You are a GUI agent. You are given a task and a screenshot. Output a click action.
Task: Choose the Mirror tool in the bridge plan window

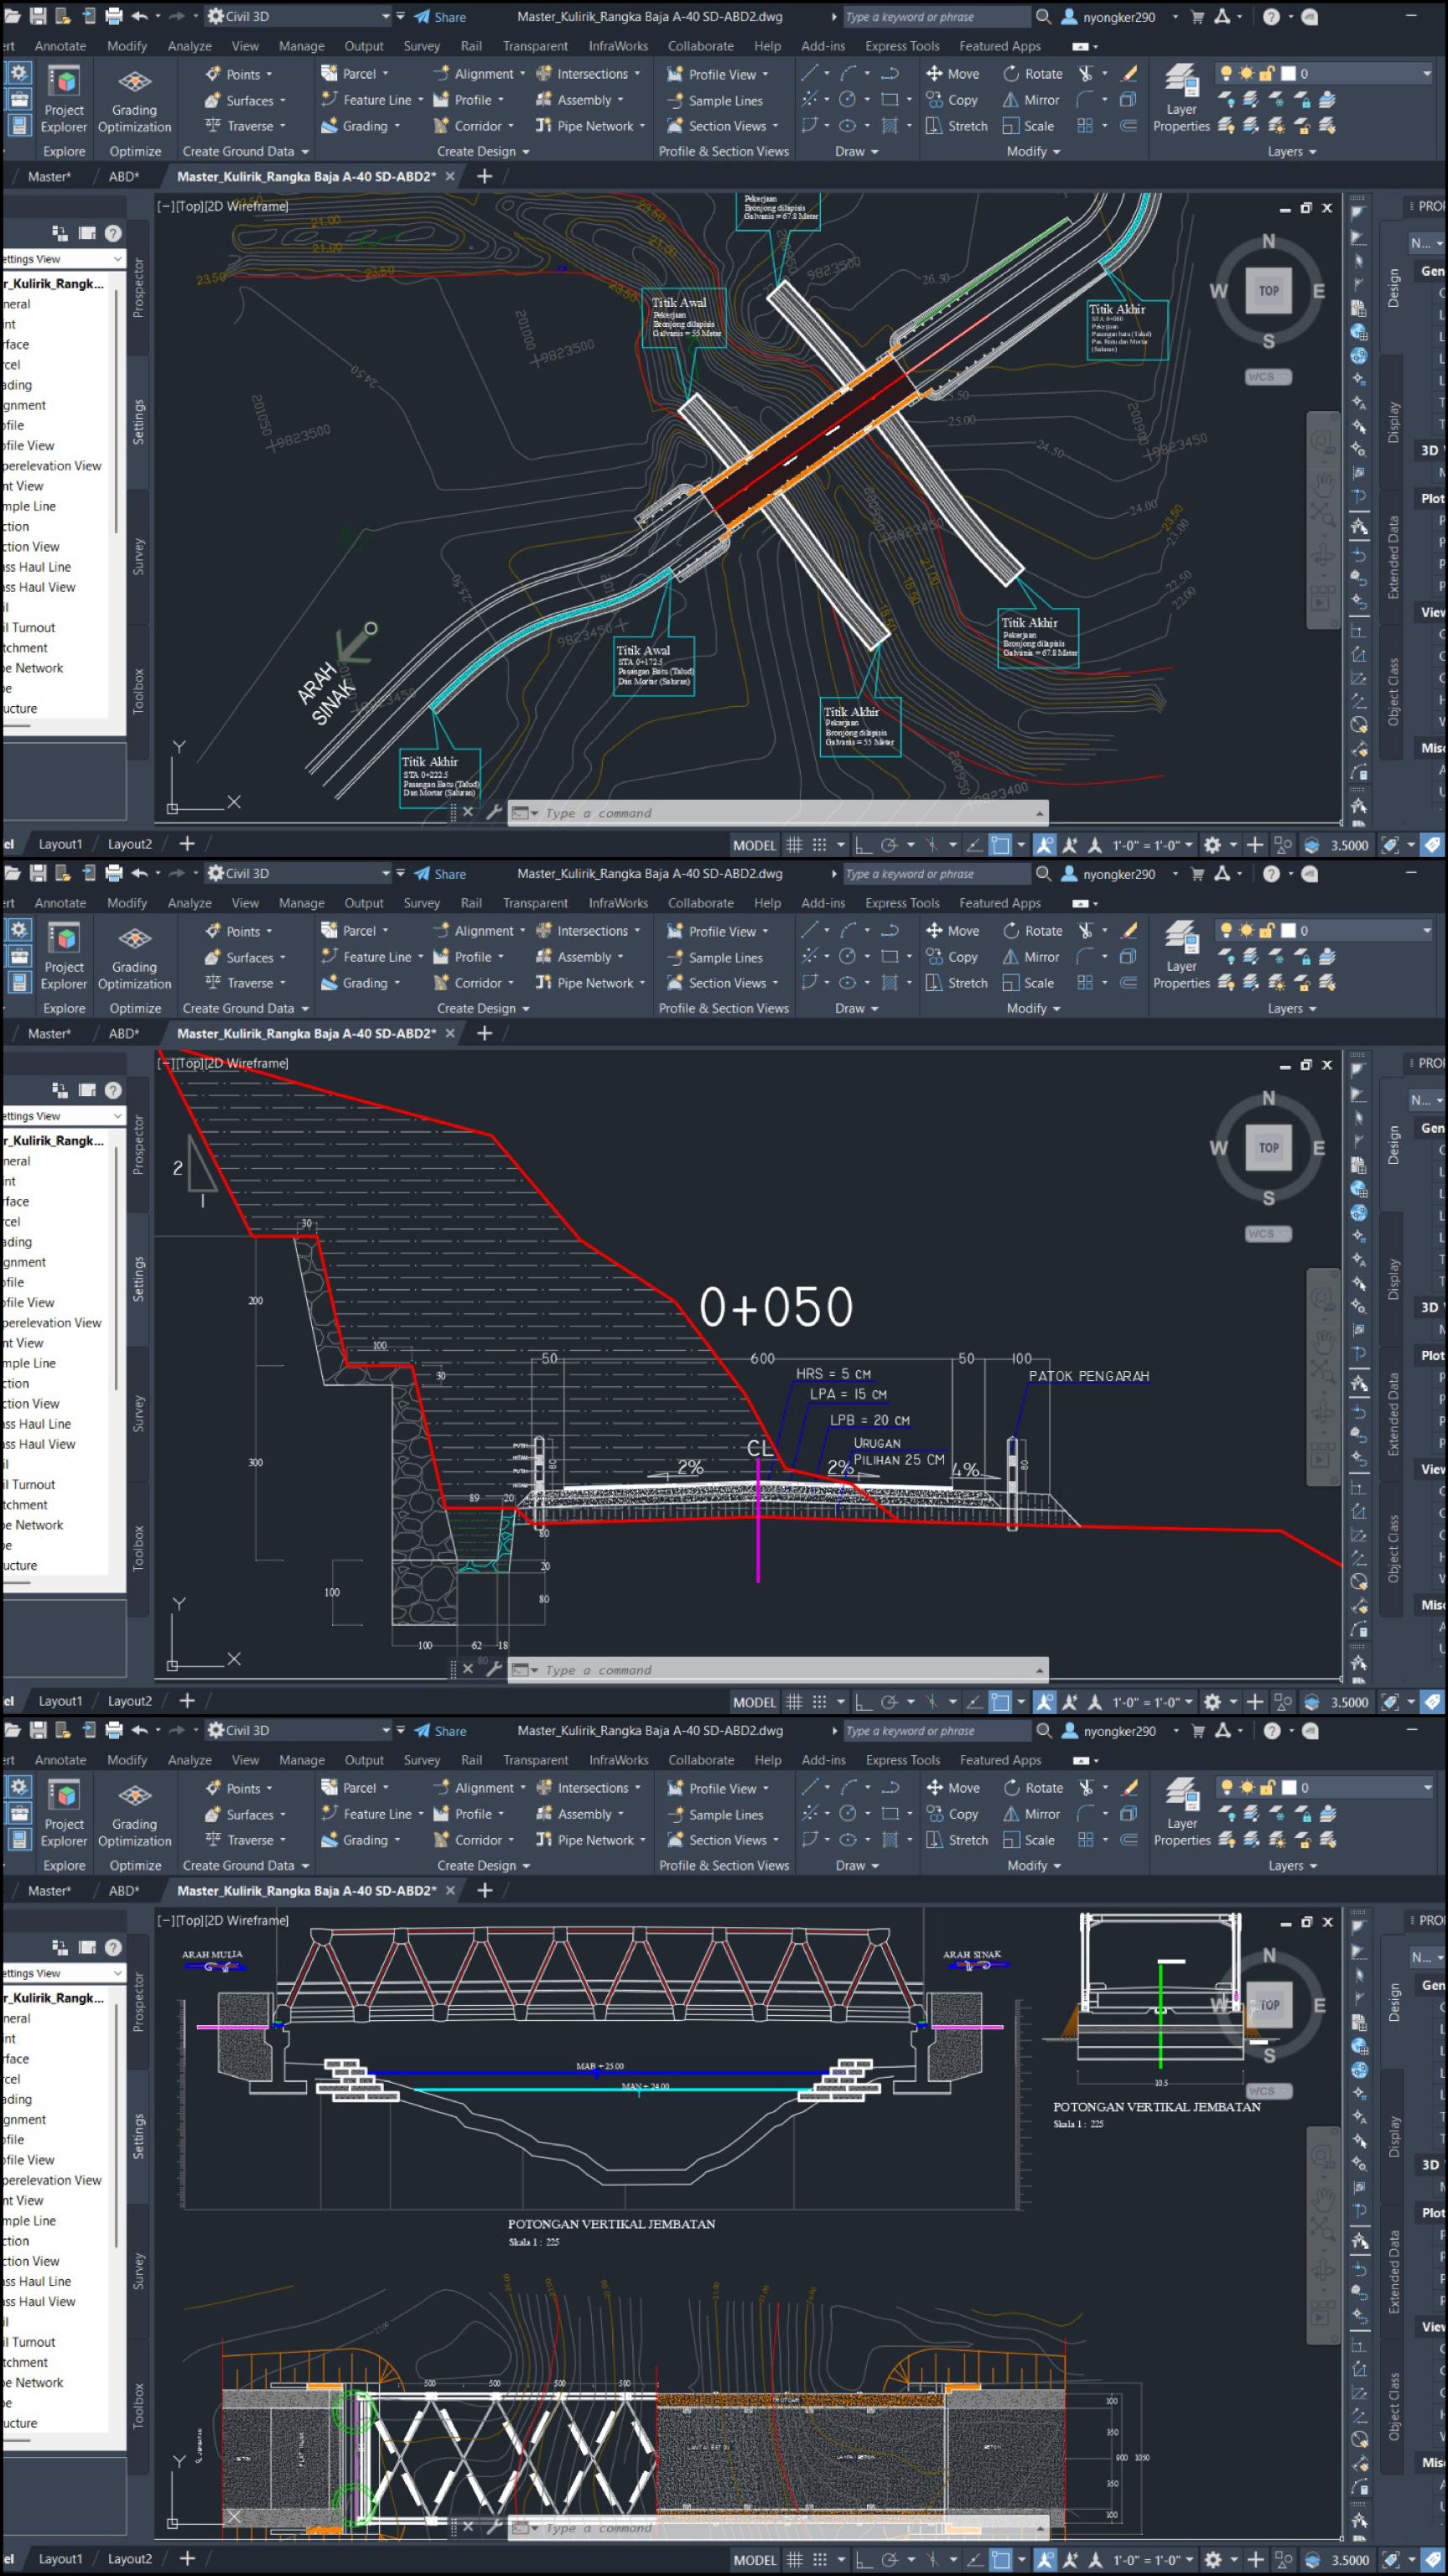point(1031,100)
